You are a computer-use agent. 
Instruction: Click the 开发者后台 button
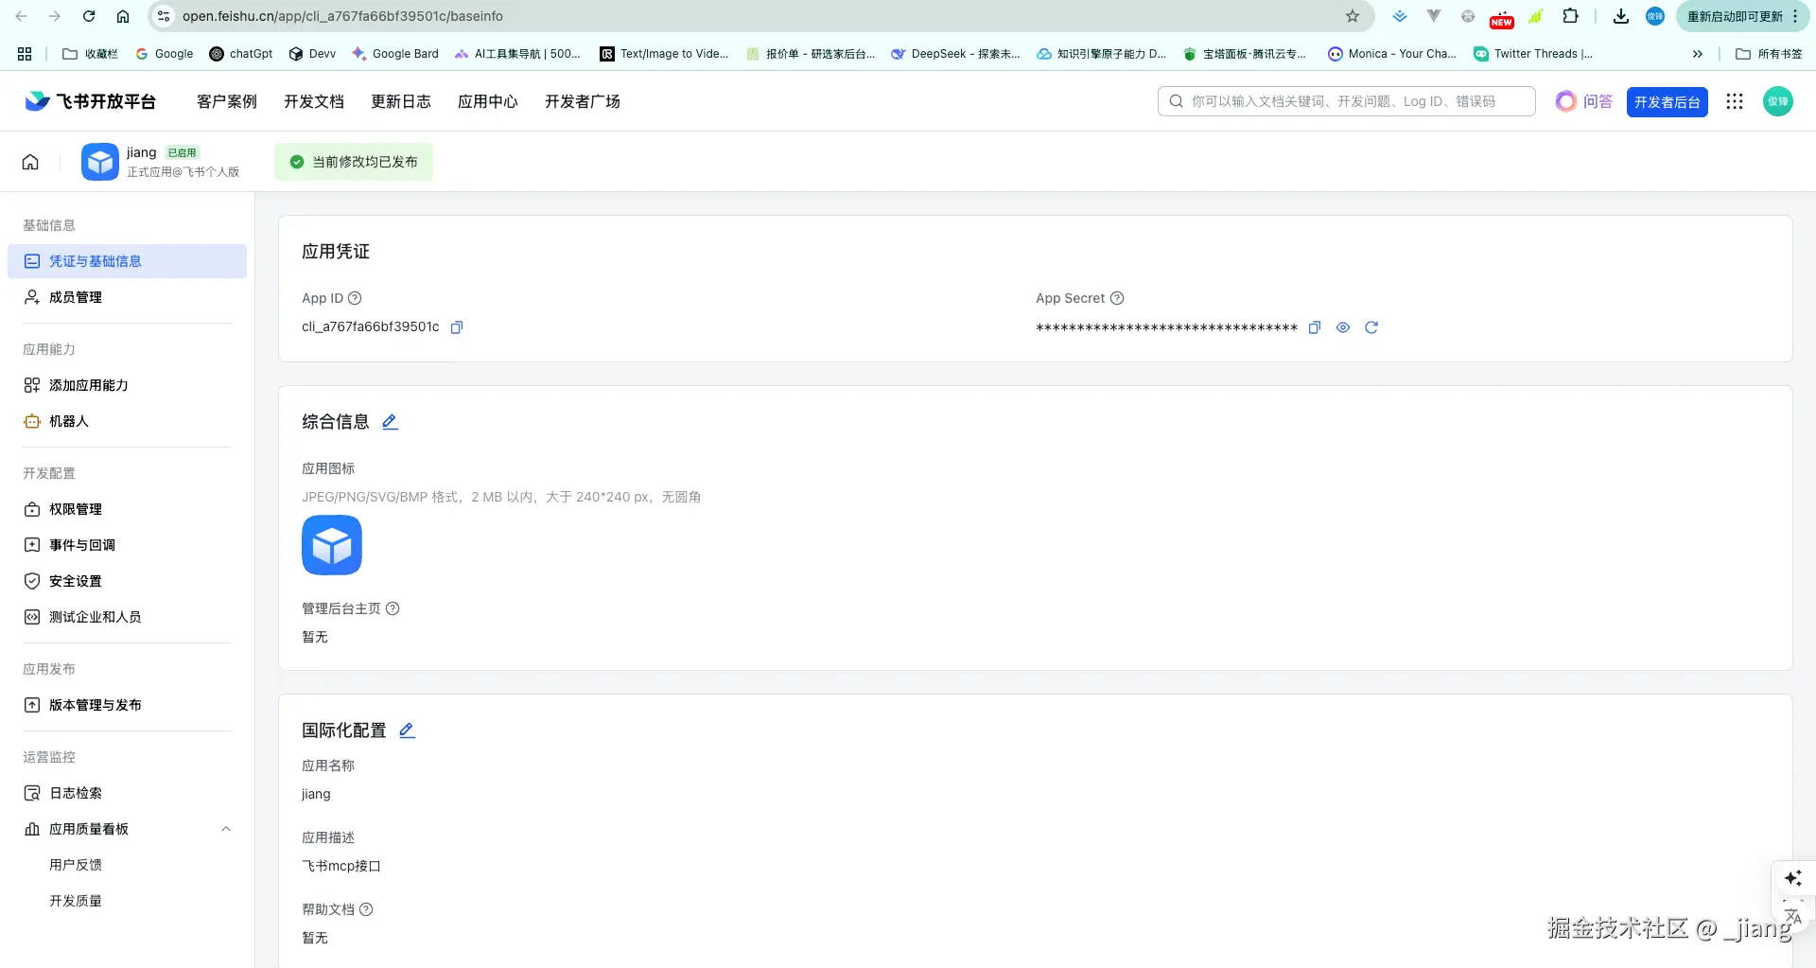[x=1667, y=101]
